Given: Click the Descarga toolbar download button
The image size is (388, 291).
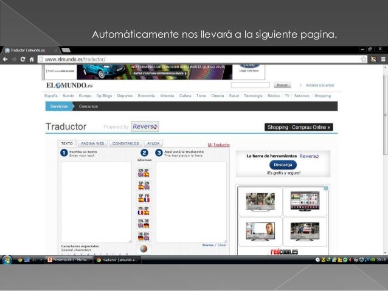Looking at the screenshot, I should click(x=283, y=165).
